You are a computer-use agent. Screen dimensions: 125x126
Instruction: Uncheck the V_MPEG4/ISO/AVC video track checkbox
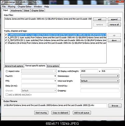click(x=6, y=35)
